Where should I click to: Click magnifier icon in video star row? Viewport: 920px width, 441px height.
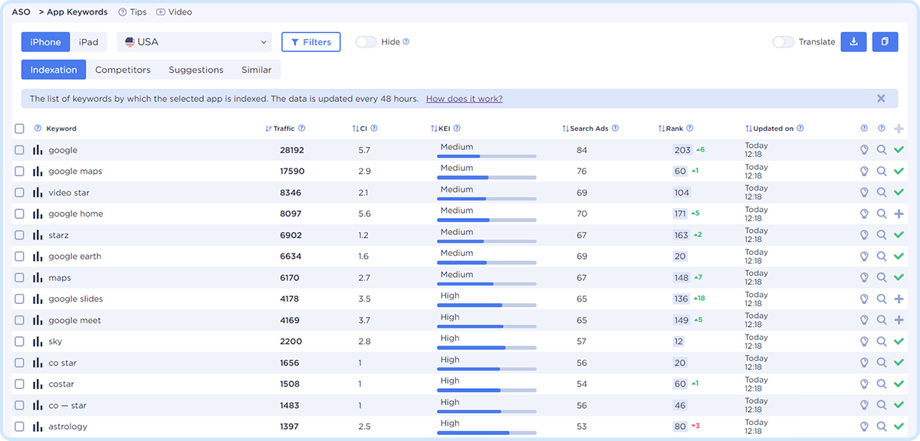click(x=882, y=193)
